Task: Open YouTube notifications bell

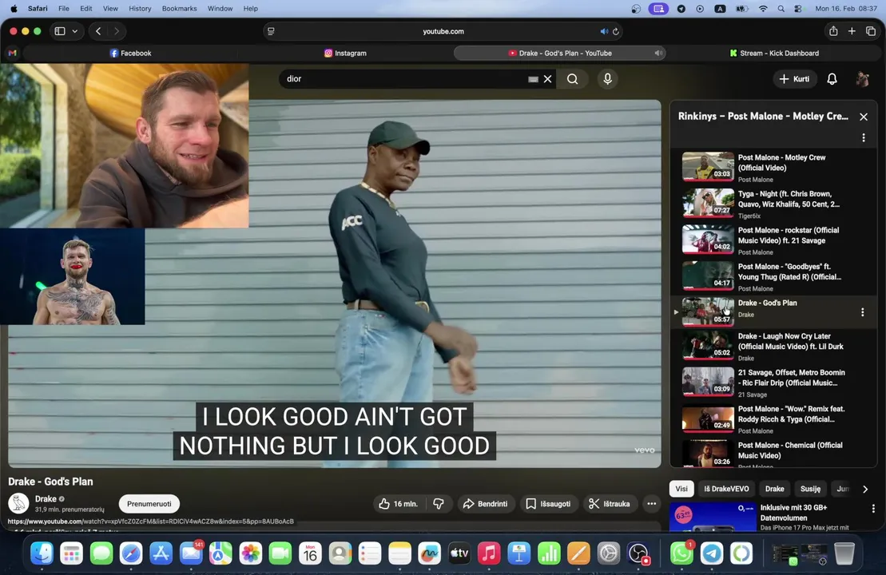Action: pyautogui.click(x=832, y=79)
